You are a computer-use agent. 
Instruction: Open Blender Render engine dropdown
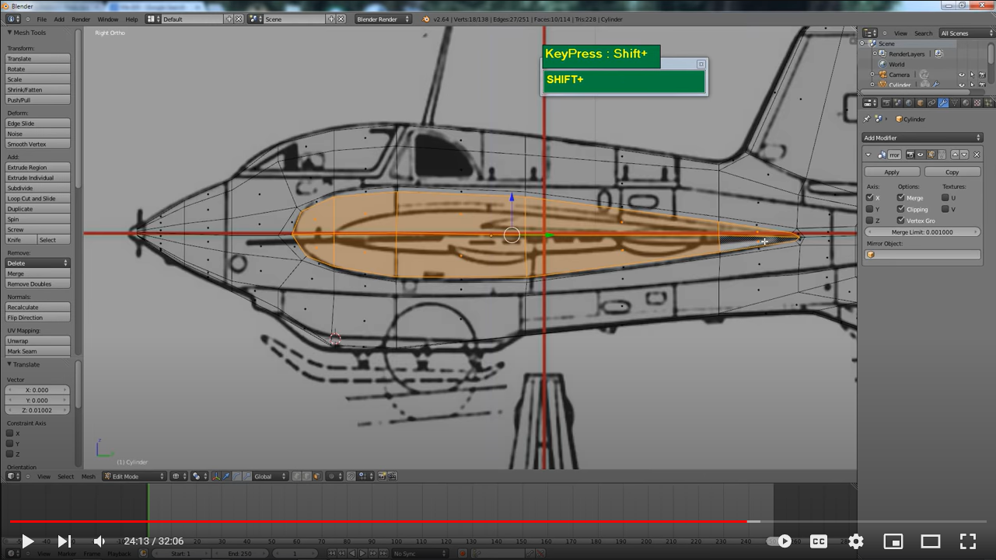pos(383,19)
